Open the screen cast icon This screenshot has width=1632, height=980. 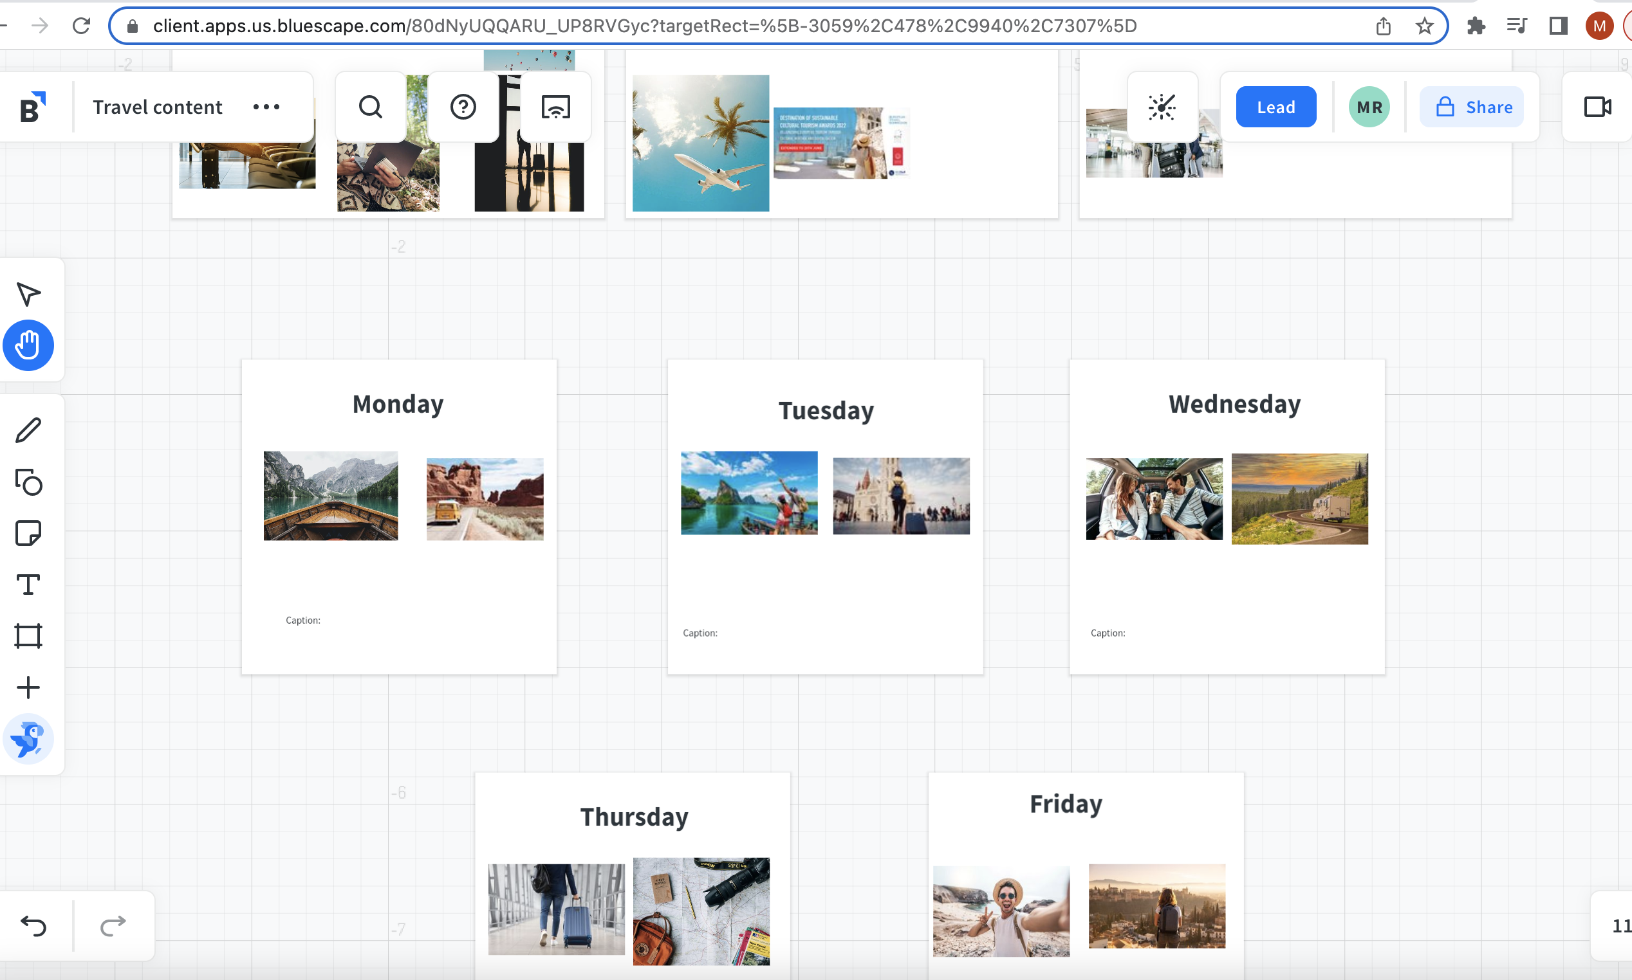tap(555, 107)
